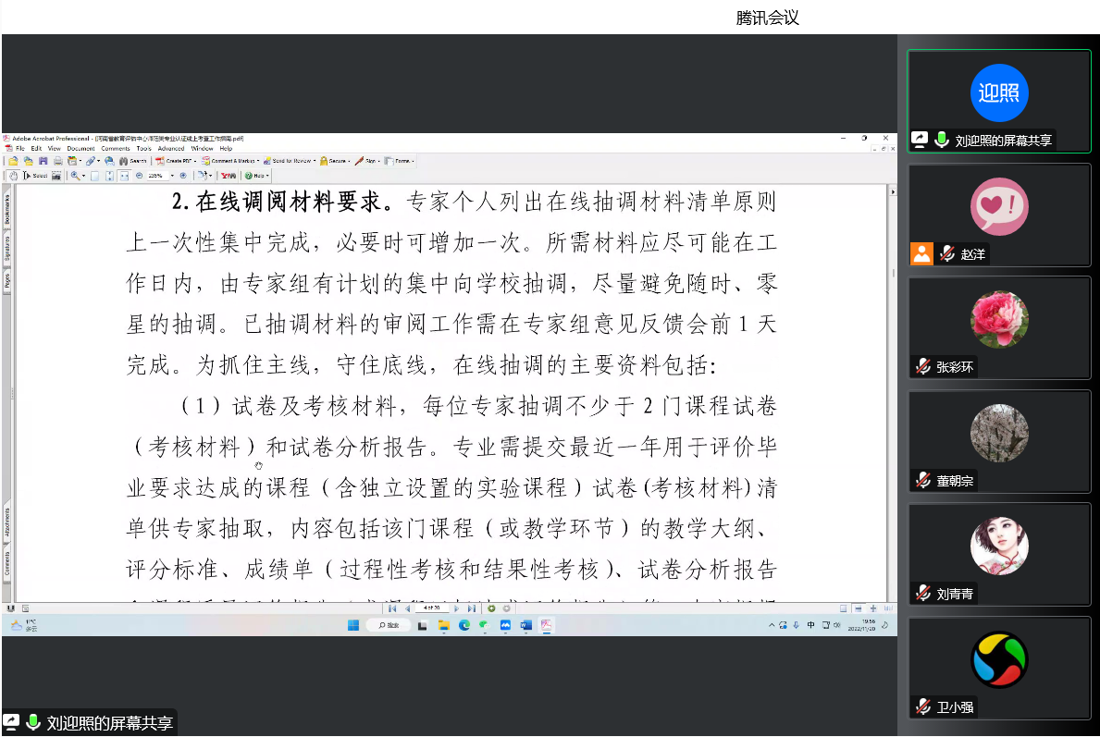Image resolution: width=1100 pixels, height=737 pixels.
Task: Click the Snapshot camera tool
Action: point(56,175)
